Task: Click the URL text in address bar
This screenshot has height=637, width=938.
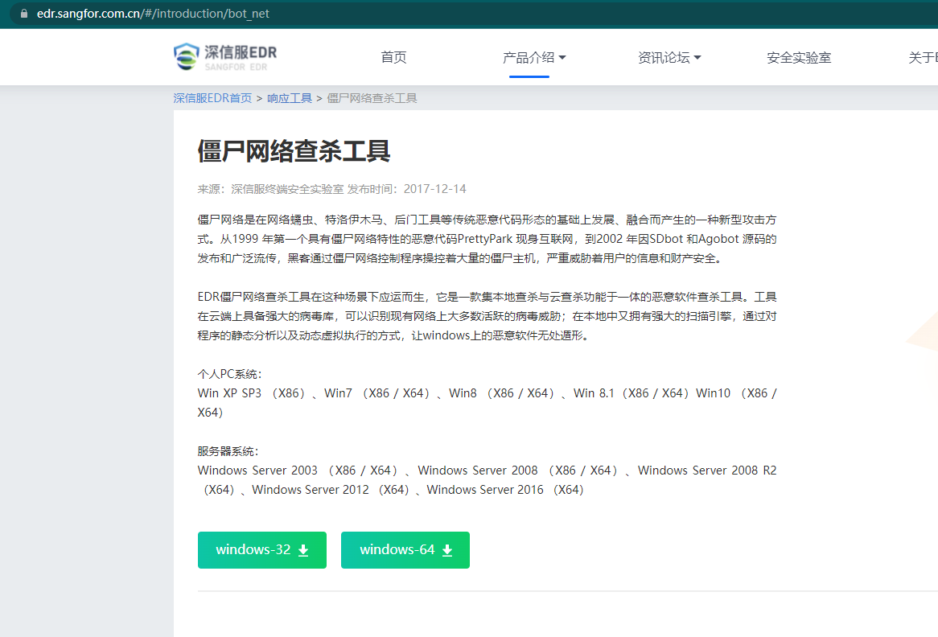Action: click(153, 13)
